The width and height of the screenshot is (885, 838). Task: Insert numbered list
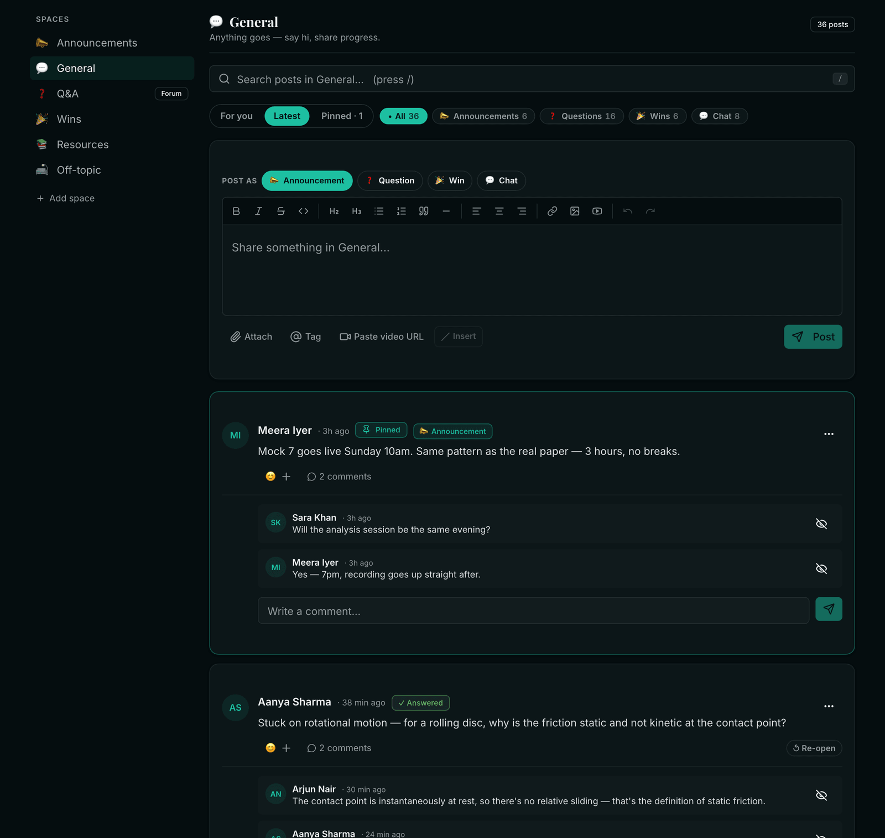(x=402, y=211)
